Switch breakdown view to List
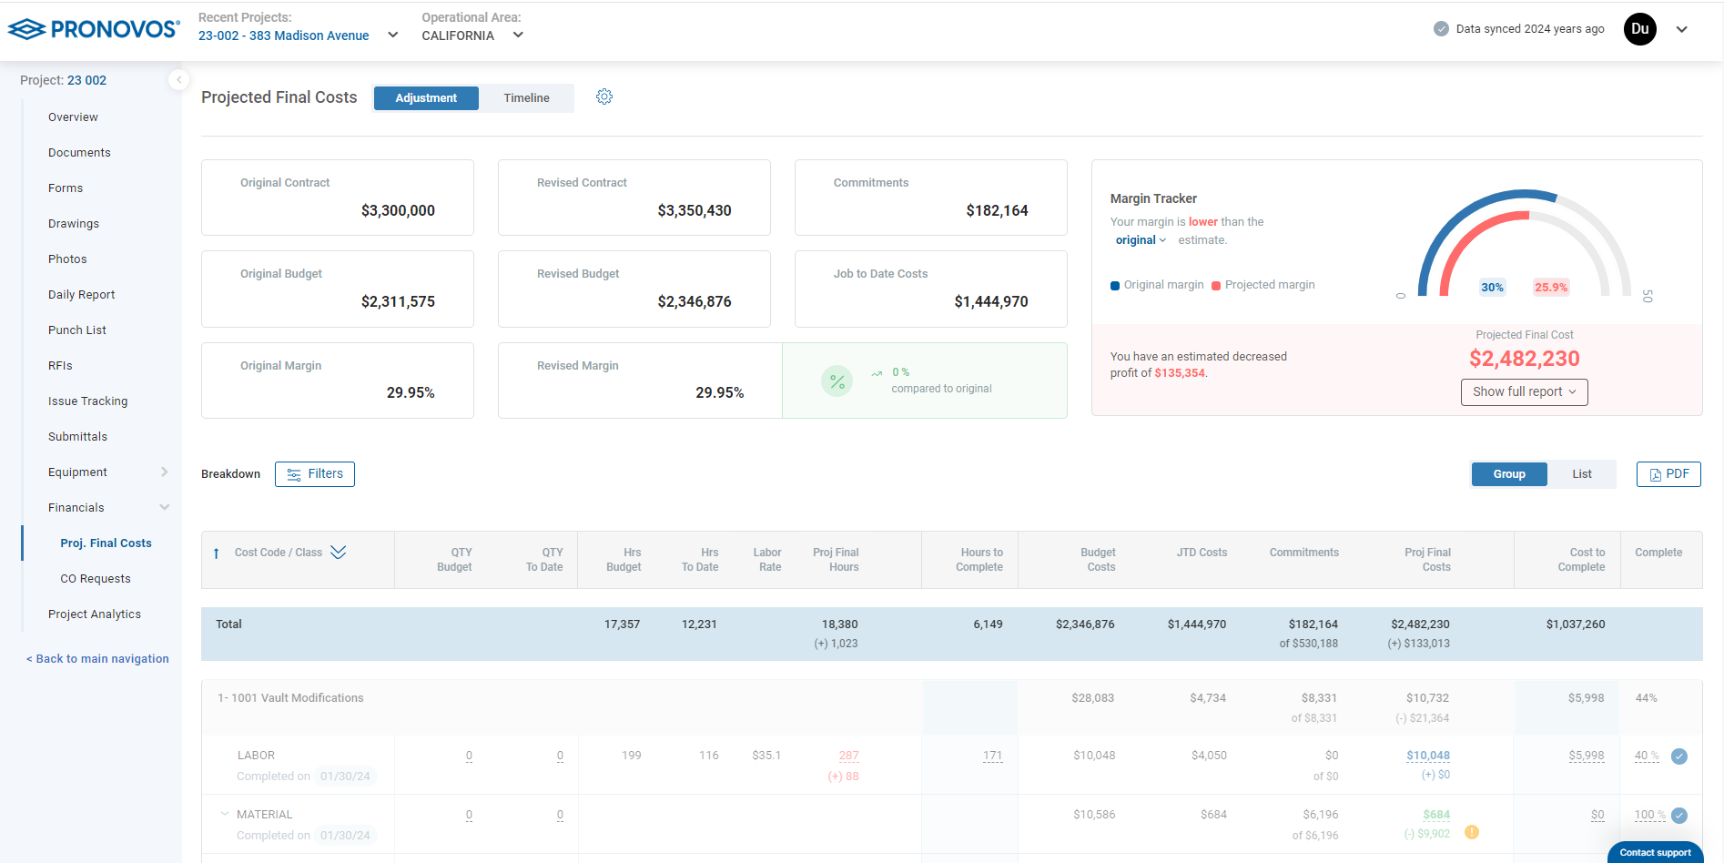The width and height of the screenshot is (1724, 863). tap(1581, 474)
